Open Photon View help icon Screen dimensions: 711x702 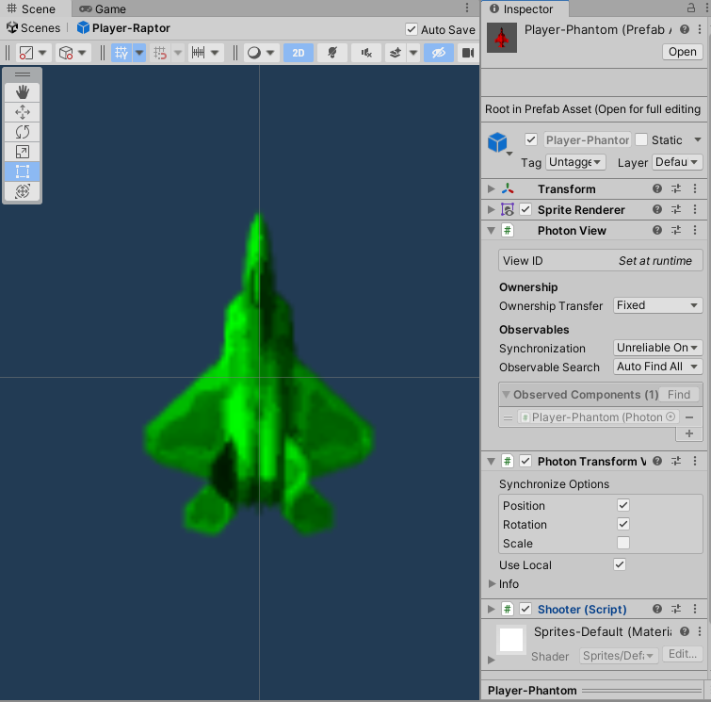tap(657, 230)
